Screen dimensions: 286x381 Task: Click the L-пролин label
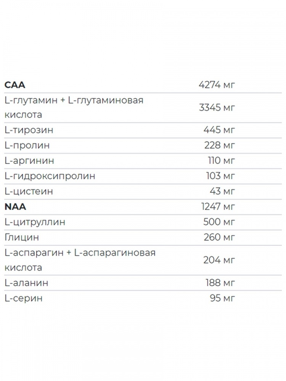click(27, 146)
